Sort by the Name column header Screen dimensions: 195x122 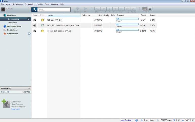[64, 15]
